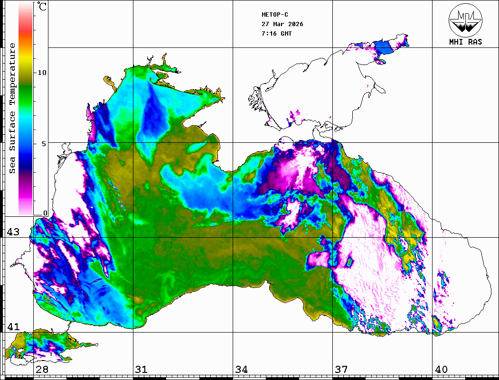
Task: Click the METOP-C satellite name
Action: (x=275, y=15)
